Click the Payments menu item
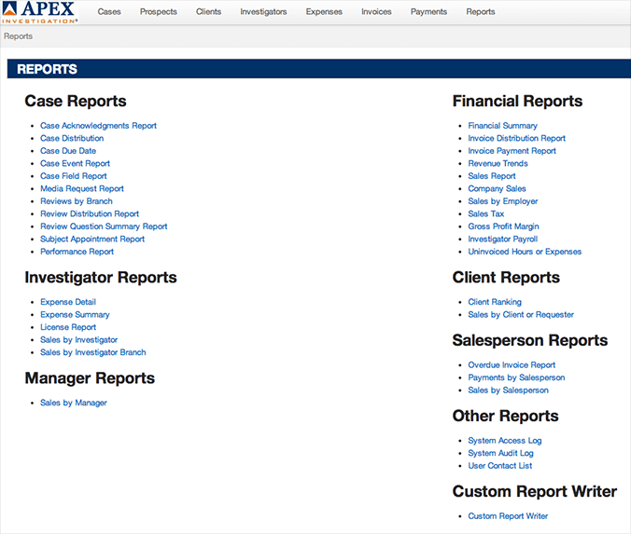Screen dimensions: 631x534 click(x=428, y=12)
